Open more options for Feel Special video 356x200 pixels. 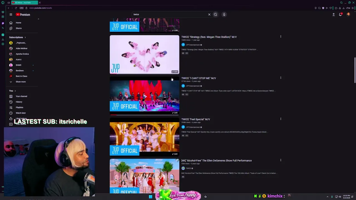click(x=281, y=119)
